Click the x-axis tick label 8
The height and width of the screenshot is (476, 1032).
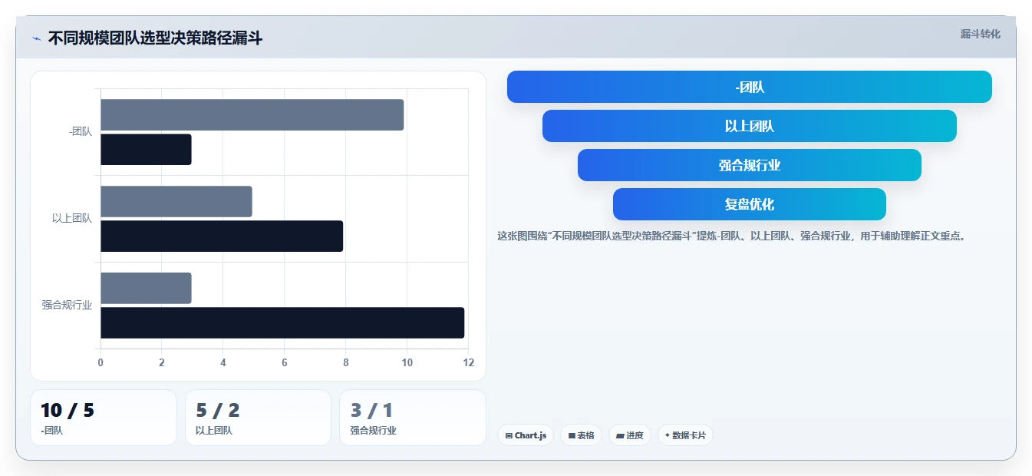tap(346, 362)
